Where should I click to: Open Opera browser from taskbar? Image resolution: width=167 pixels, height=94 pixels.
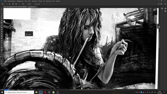(x=45, y=92)
